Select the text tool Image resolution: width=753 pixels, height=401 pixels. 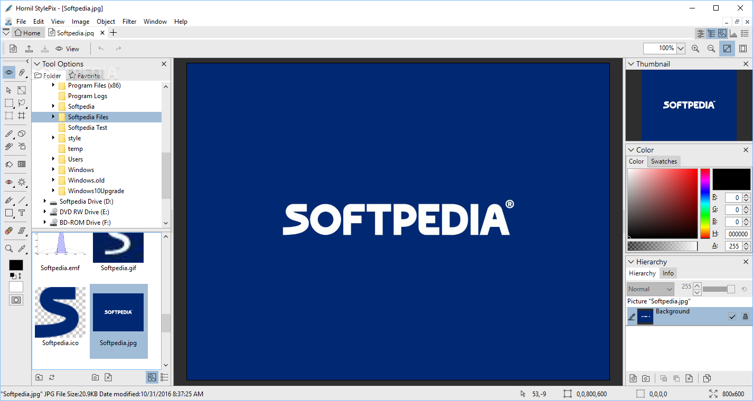[22, 213]
